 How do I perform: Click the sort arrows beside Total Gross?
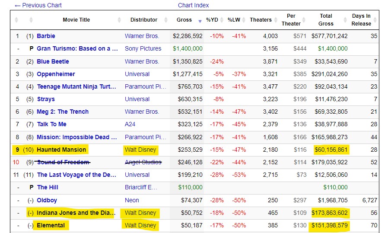(345, 20)
